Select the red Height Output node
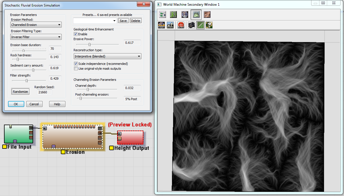This screenshot has height=196, width=344. click(130, 137)
